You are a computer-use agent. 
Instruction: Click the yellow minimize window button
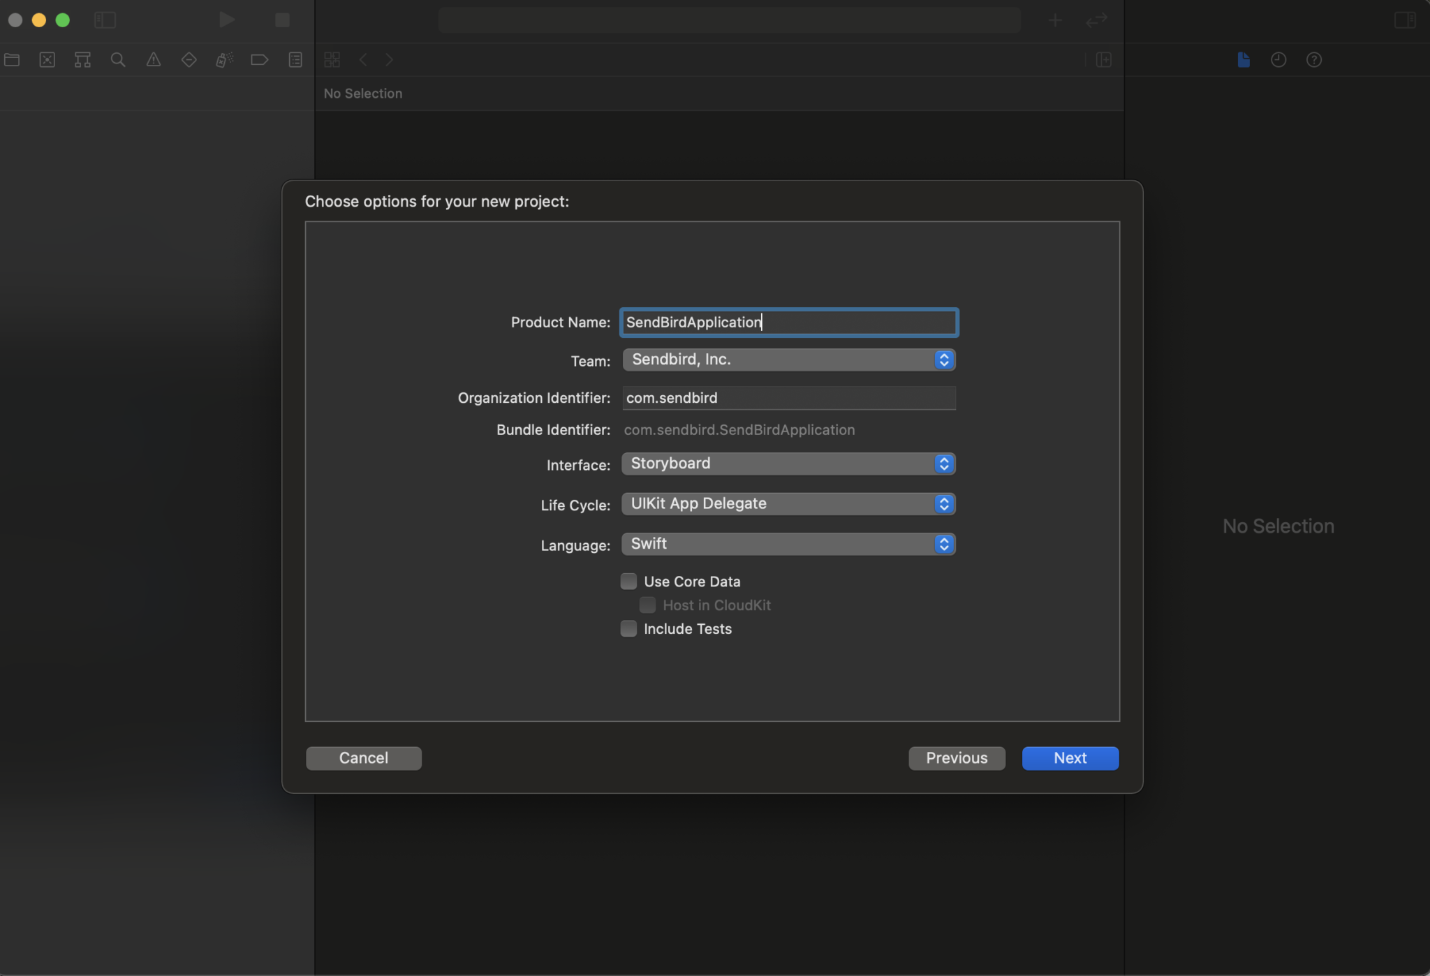39,20
